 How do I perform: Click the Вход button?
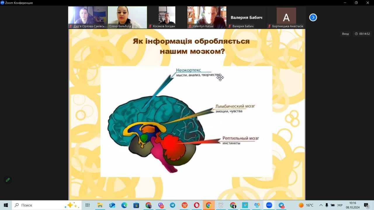point(345,34)
